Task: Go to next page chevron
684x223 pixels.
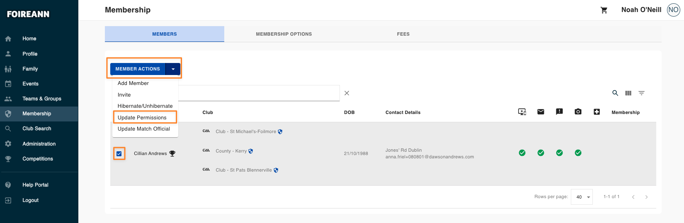Action: [x=646, y=197]
